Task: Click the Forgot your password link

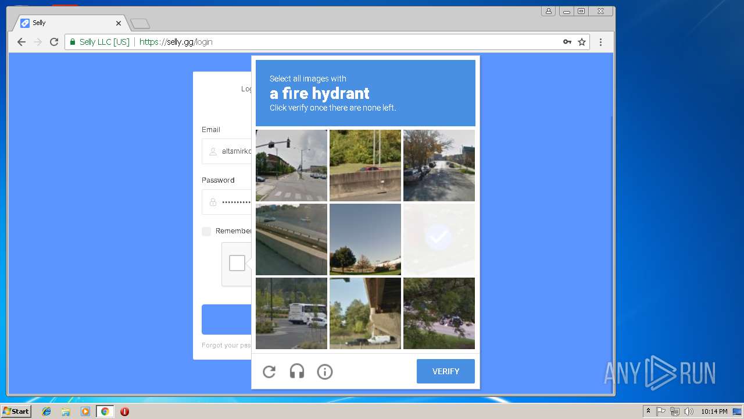Action: coord(226,345)
